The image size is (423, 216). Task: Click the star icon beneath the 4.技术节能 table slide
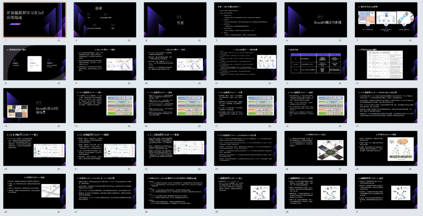[x=339, y=83]
